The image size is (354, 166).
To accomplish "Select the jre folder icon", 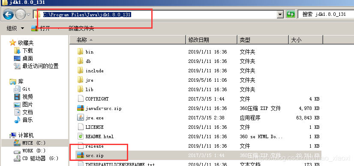I will (x=81, y=80).
